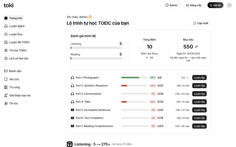Click the refresh icon in Cập nhật
Image resolution: width=236 pixels, height=147 pixels.
[195, 23]
